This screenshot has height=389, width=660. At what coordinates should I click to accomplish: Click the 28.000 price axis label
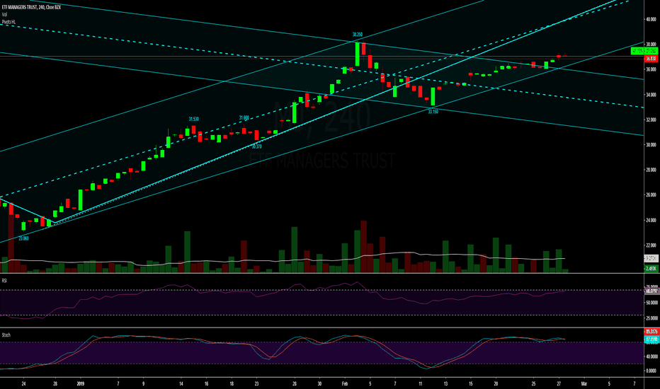(651, 170)
